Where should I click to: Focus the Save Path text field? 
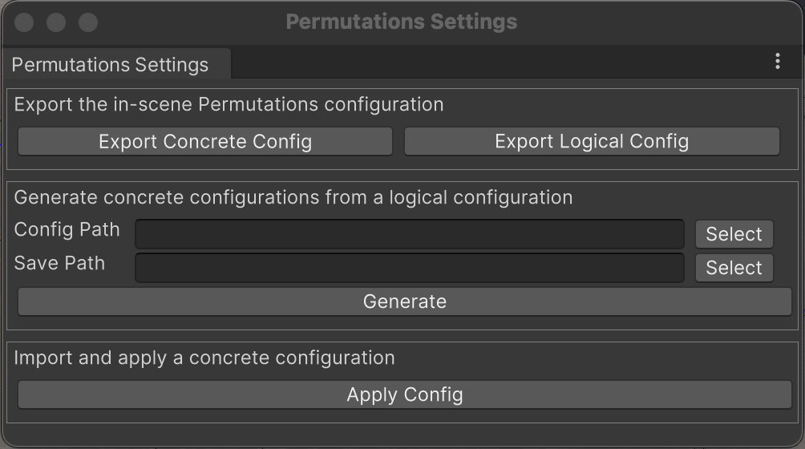(x=409, y=268)
